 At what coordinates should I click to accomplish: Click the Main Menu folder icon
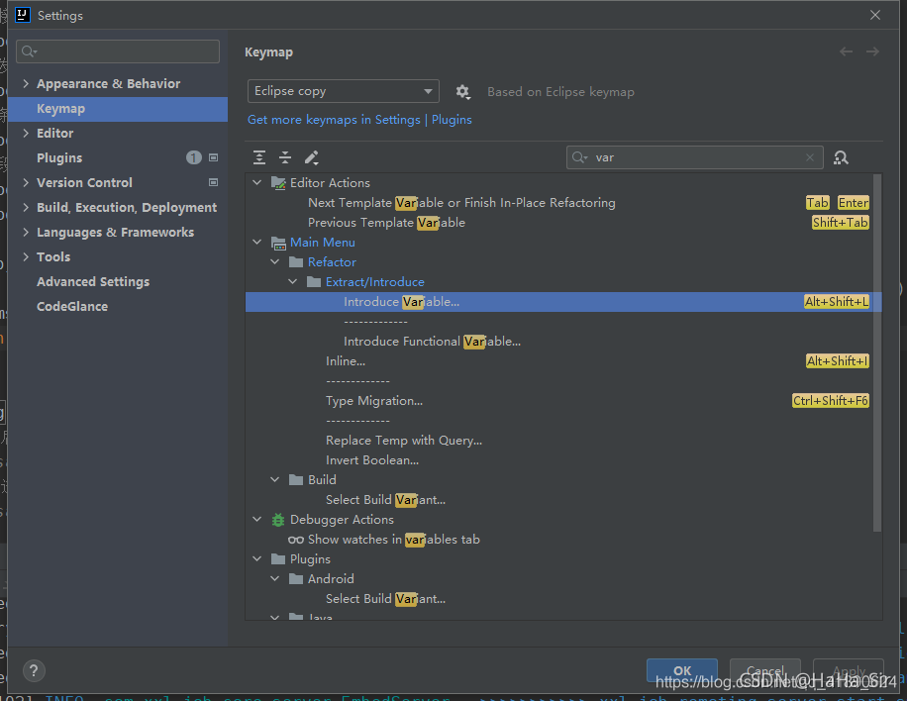278,243
